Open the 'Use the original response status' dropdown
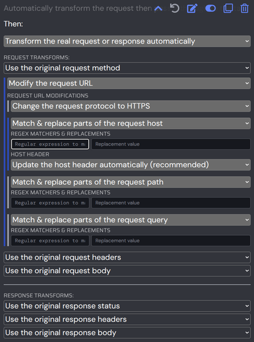254x342 pixels. 127,306
